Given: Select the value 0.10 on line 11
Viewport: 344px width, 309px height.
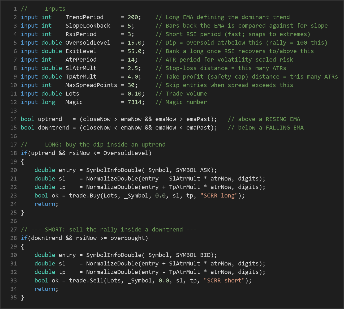Looking at the screenshot, I should tap(135, 94).
